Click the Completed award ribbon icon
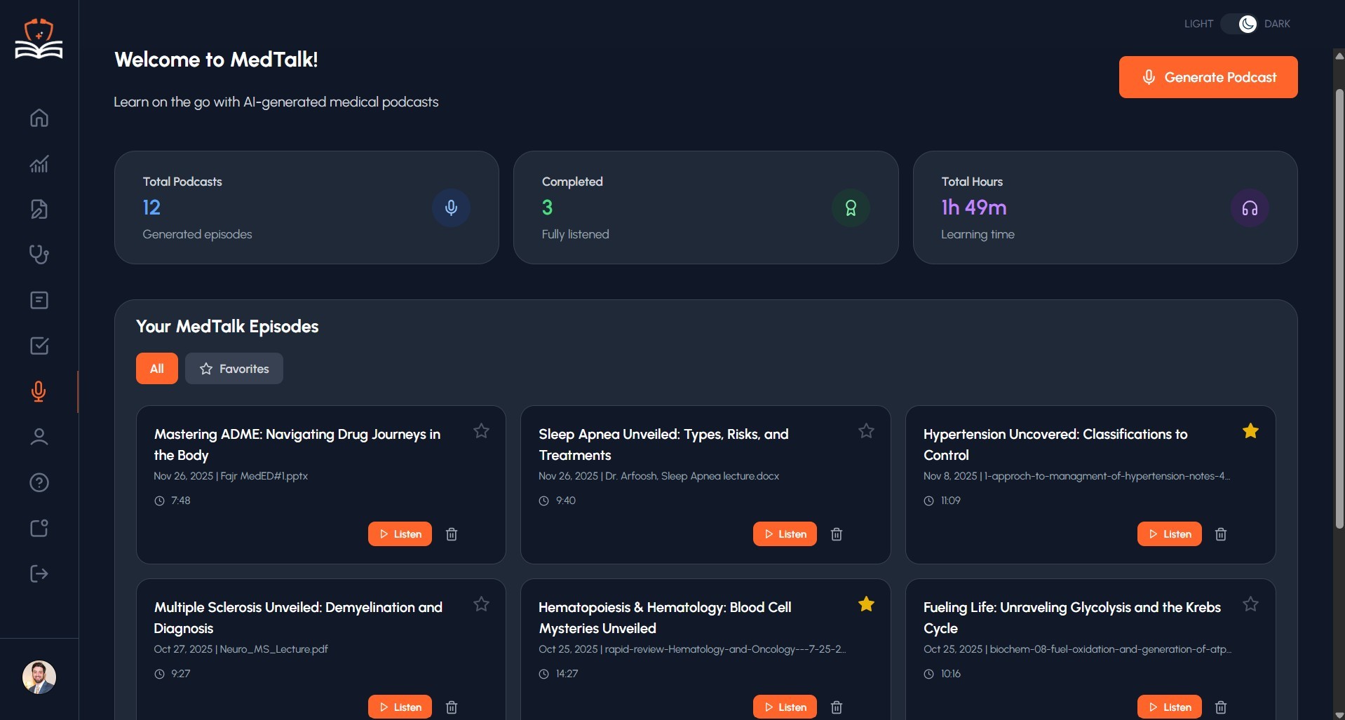The height and width of the screenshot is (720, 1345). (851, 208)
